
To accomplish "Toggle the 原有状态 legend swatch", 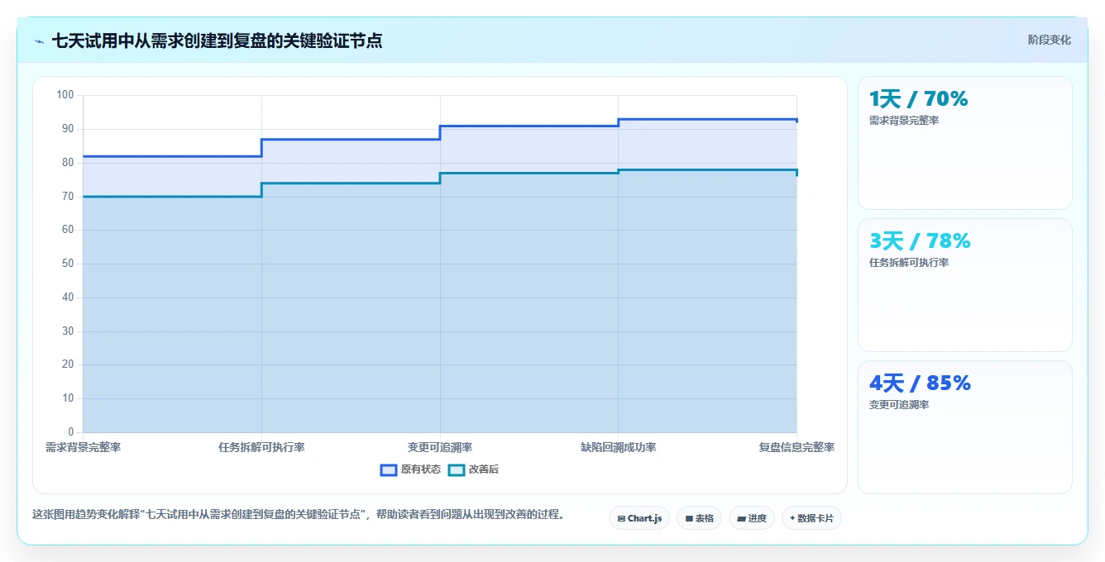I will [389, 469].
